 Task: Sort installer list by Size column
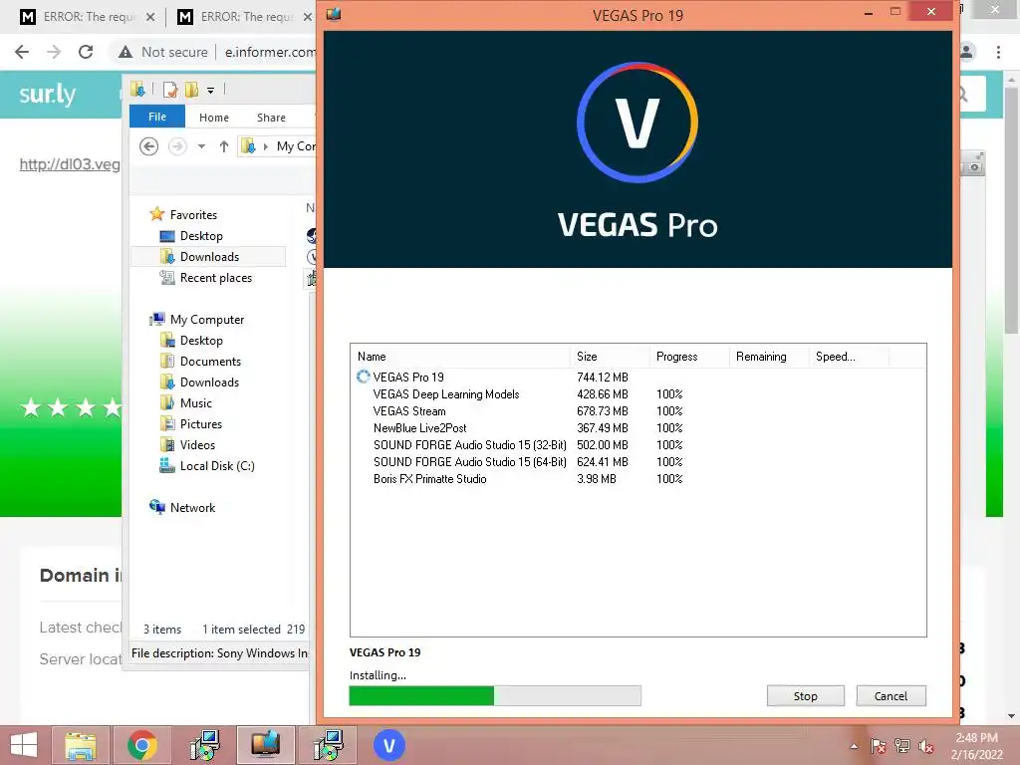click(x=611, y=357)
